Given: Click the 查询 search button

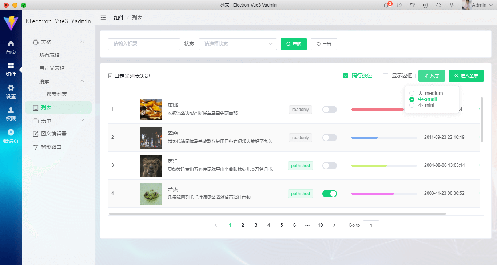Looking at the screenshot, I should (294, 44).
